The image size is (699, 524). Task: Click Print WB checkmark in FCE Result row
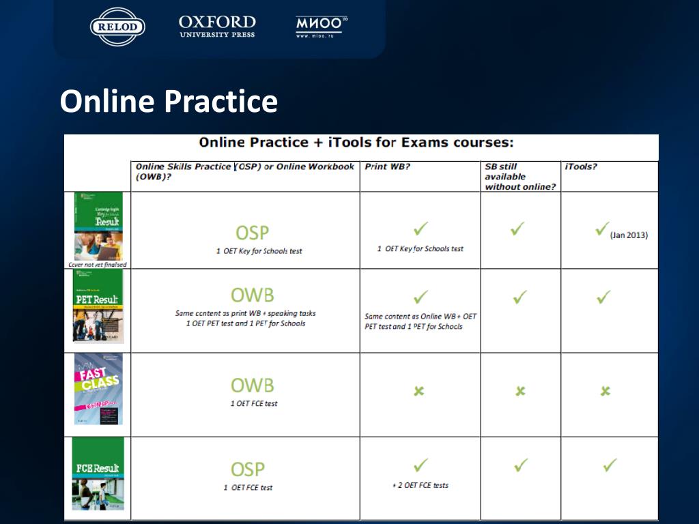[x=420, y=465]
